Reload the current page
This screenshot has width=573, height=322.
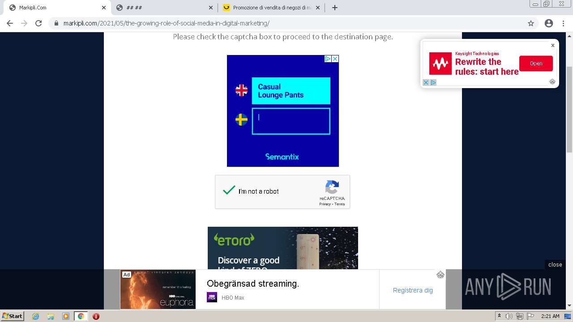[38, 23]
